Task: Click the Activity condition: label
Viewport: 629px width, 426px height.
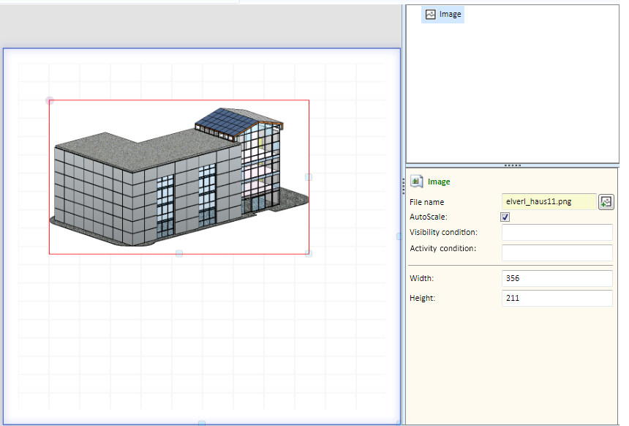Action: [443, 249]
